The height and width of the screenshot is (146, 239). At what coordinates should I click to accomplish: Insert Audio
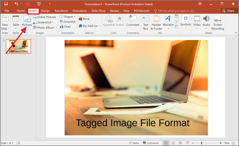tap(206, 22)
